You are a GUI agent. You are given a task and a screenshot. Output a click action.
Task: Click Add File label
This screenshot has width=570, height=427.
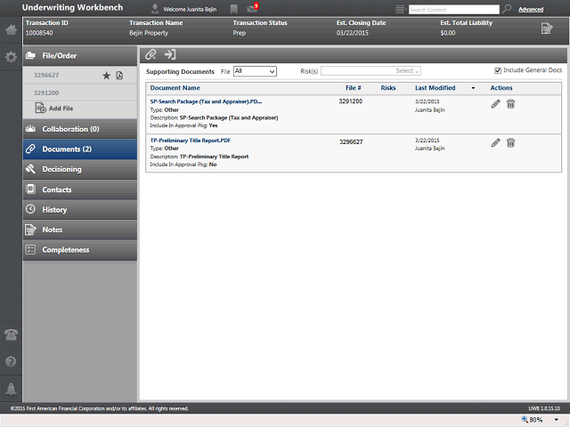tap(61, 109)
